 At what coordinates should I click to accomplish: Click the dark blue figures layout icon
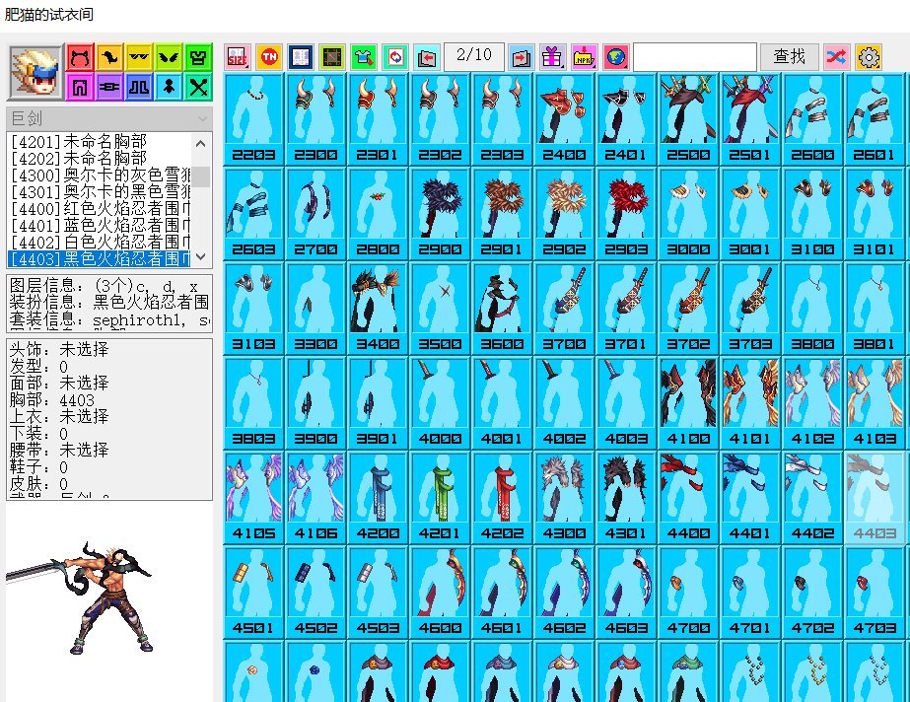coord(301,57)
